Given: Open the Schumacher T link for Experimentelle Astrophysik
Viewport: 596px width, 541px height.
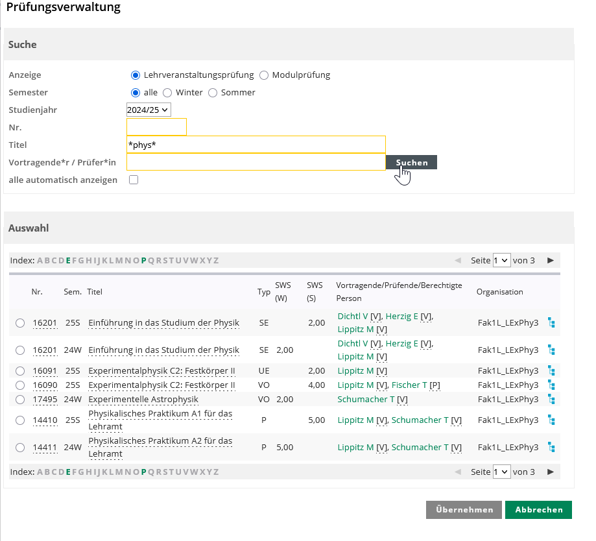Looking at the screenshot, I should pos(366,400).
